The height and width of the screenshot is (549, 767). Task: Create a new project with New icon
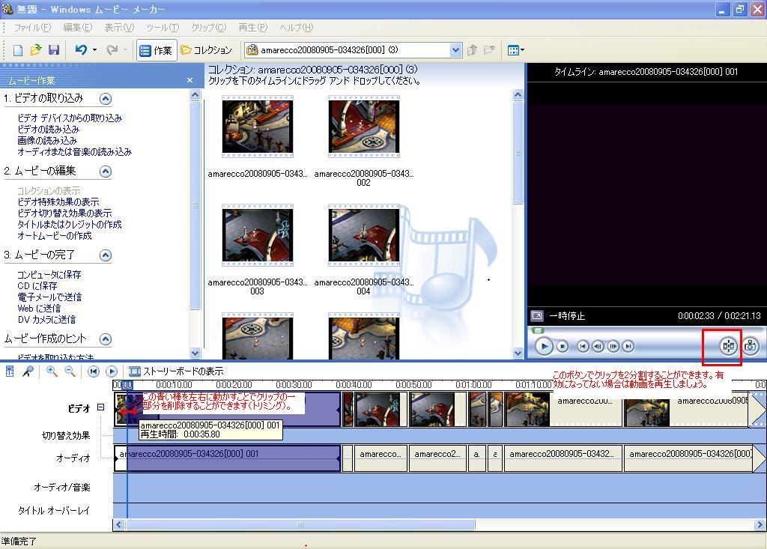click(18, 50)
